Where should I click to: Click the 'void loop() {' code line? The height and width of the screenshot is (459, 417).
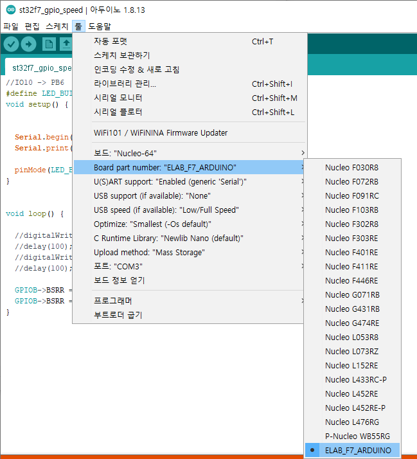(35, 213)
